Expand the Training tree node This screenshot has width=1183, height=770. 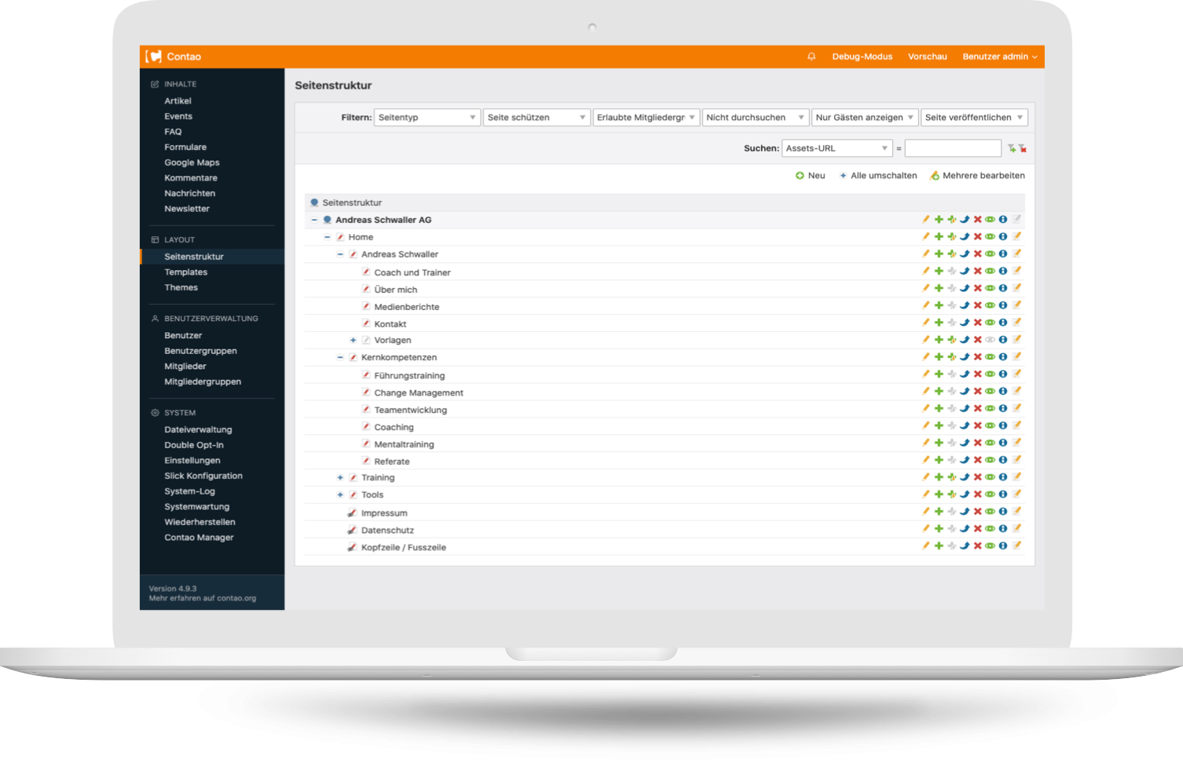coord(340,477)
